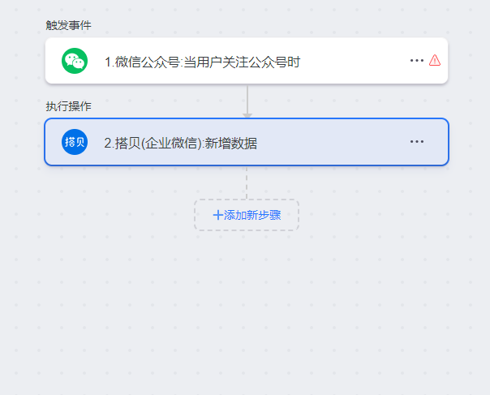
Task: Click the WeChat Official Account green icon
Action: tap(75, 61)
